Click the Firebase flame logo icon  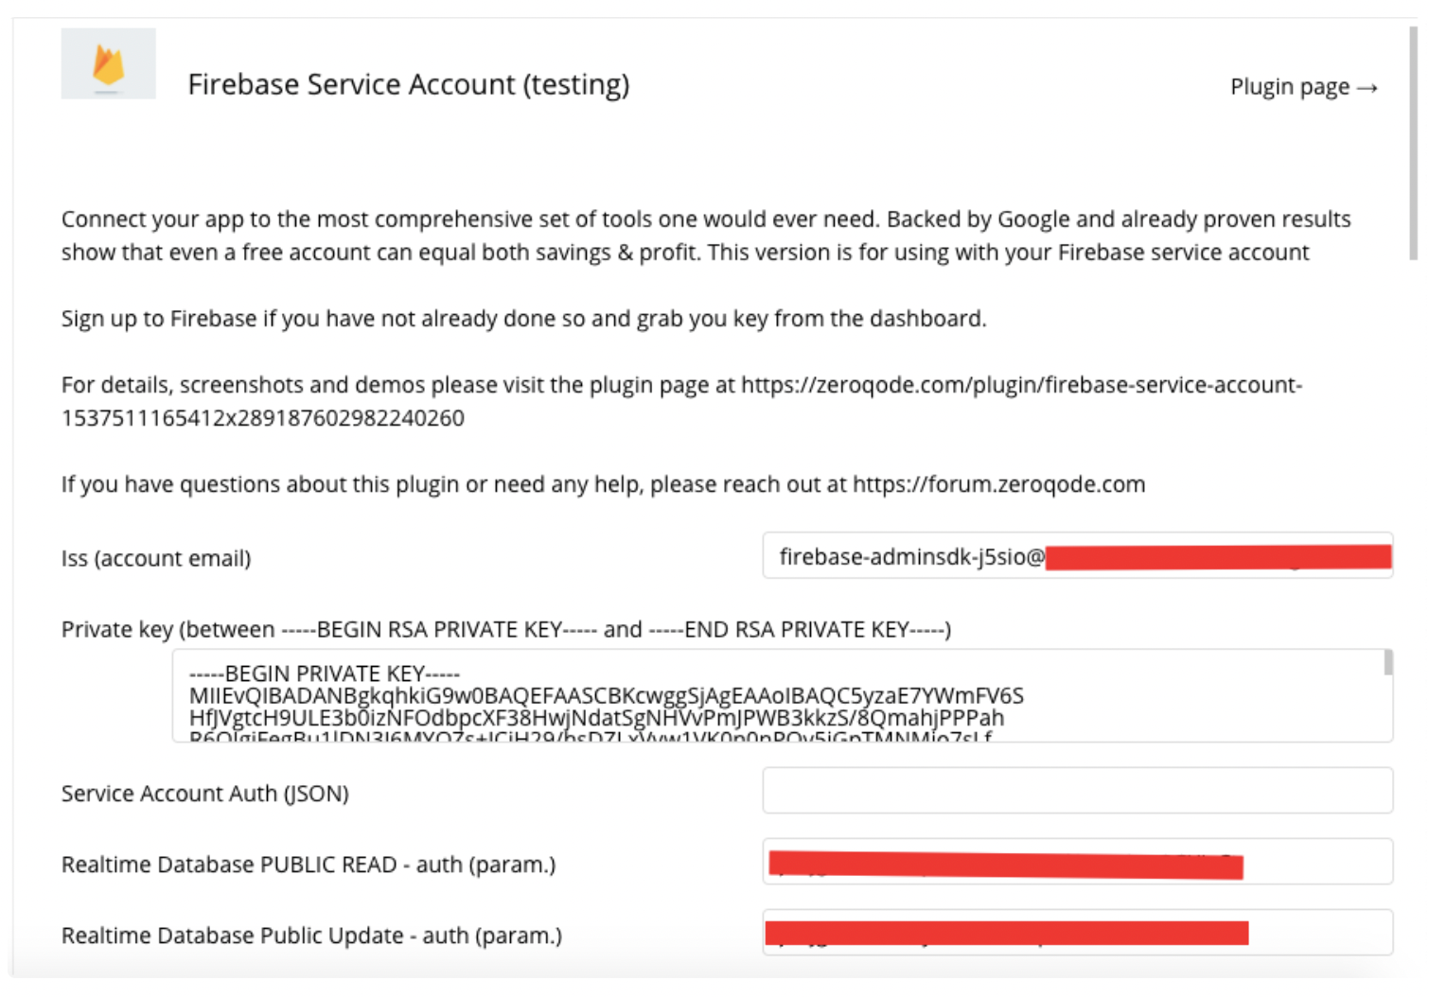108,63
